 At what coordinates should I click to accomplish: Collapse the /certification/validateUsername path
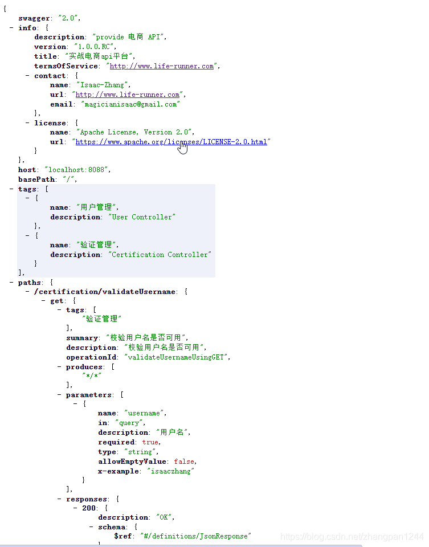pyautogui.click(x=27, y=291)
